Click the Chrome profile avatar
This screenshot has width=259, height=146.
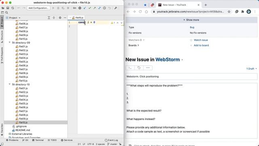[x=249, y=12]
